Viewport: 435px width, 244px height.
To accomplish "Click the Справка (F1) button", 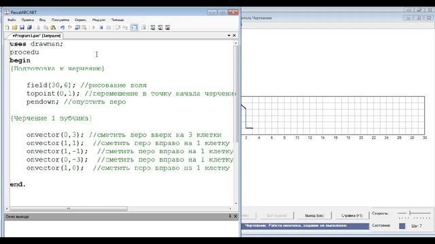I will point(352,216).
